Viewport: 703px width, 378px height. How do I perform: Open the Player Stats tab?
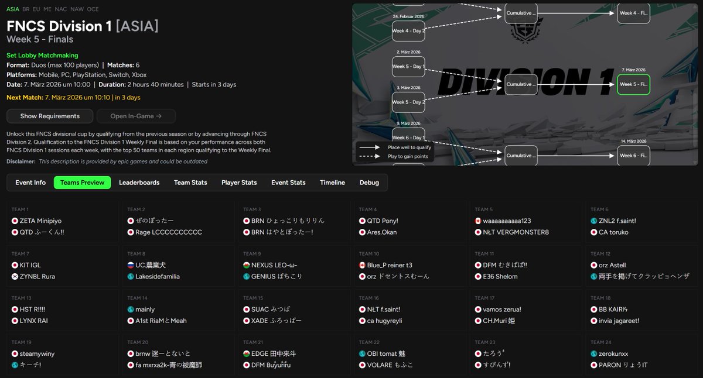pyautogui.click(x=239, y=183)
